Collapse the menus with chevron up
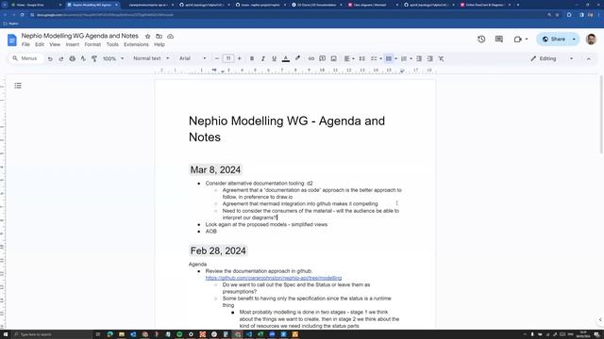The width and height of the screenshot is (604, 339). click(x=588, y=58)
